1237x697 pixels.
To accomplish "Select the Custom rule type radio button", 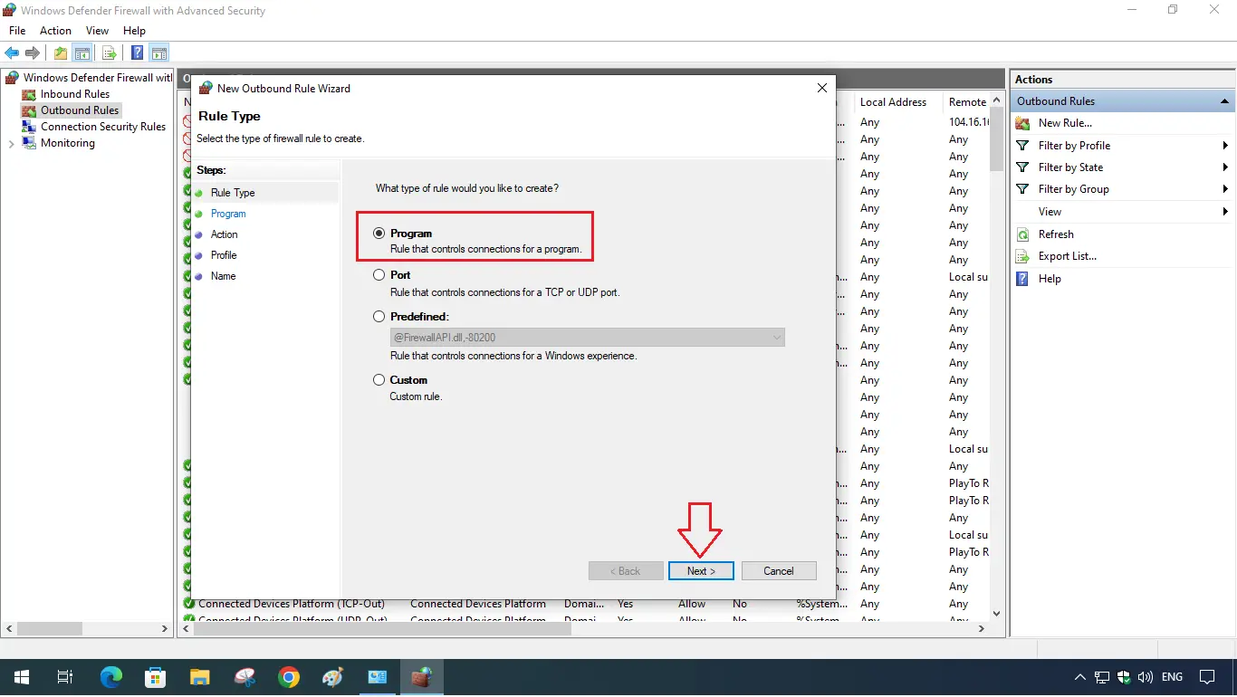I will click(379, 379).
